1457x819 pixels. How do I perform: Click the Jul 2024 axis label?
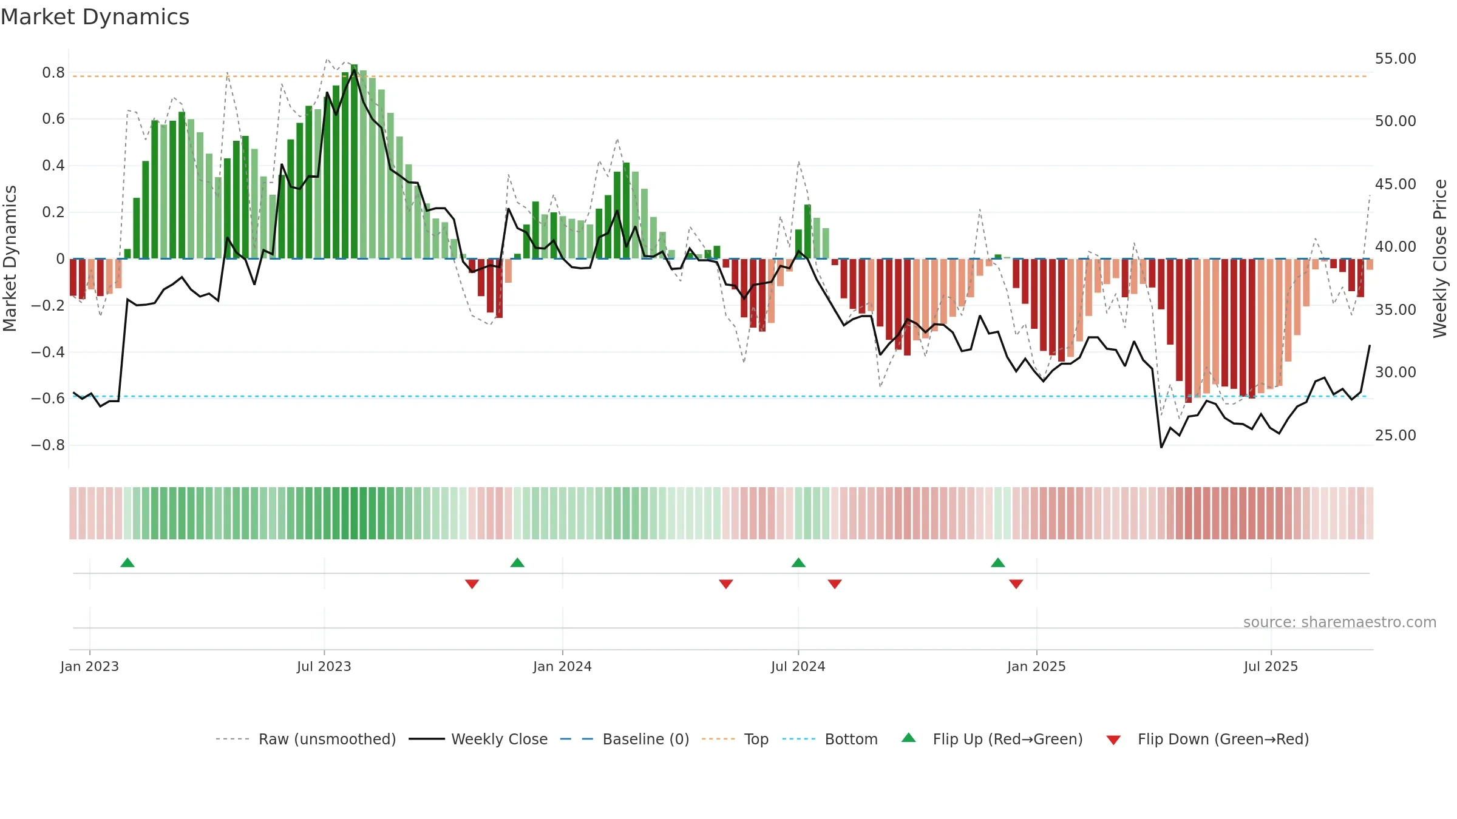(798, 666)
